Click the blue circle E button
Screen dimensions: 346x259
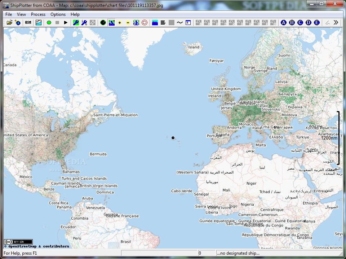(x=317, y=22)
